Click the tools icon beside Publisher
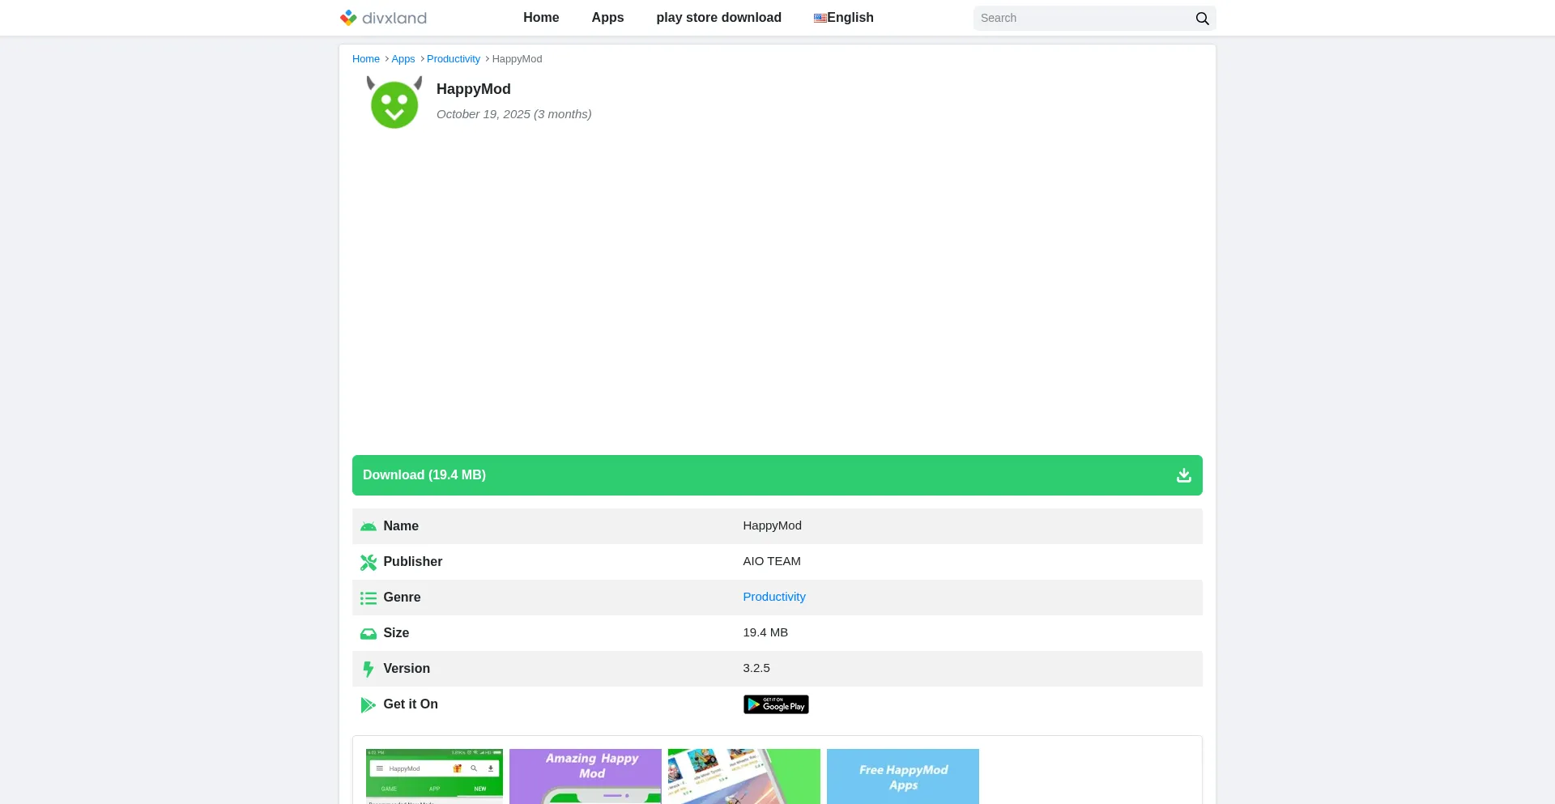 369,562
